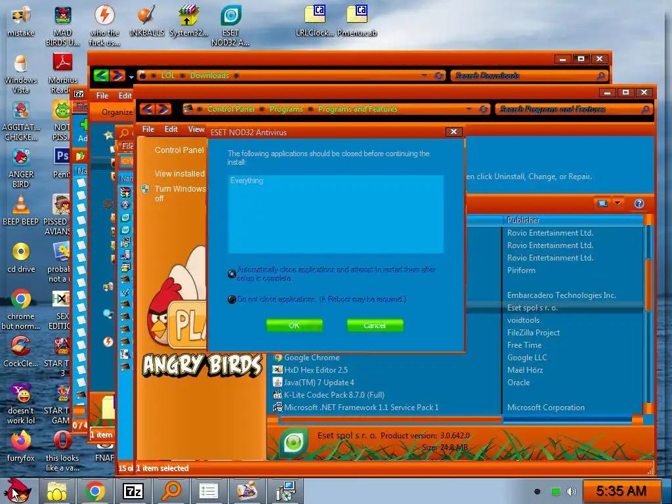Open BEEP BEEP traffic cone icon
The height and width of the screenshot is (504, 672).
[x=20, y=210]
